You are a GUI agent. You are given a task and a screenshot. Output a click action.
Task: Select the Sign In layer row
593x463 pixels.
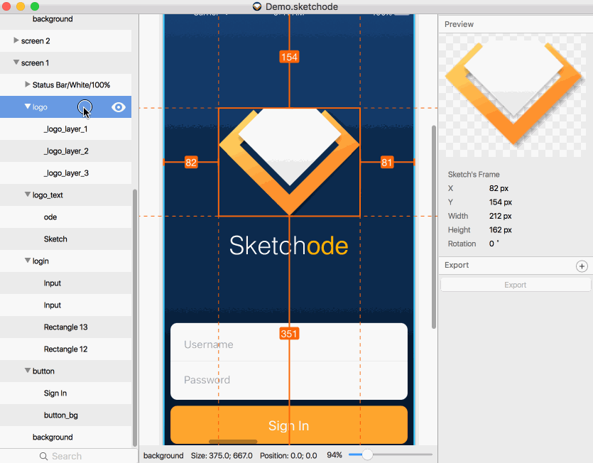(66, 393)
